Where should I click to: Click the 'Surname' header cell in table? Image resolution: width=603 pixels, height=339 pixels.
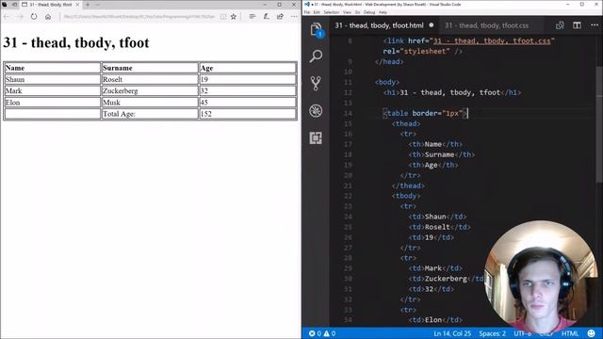pyautogui.click(x=150, y=68)
